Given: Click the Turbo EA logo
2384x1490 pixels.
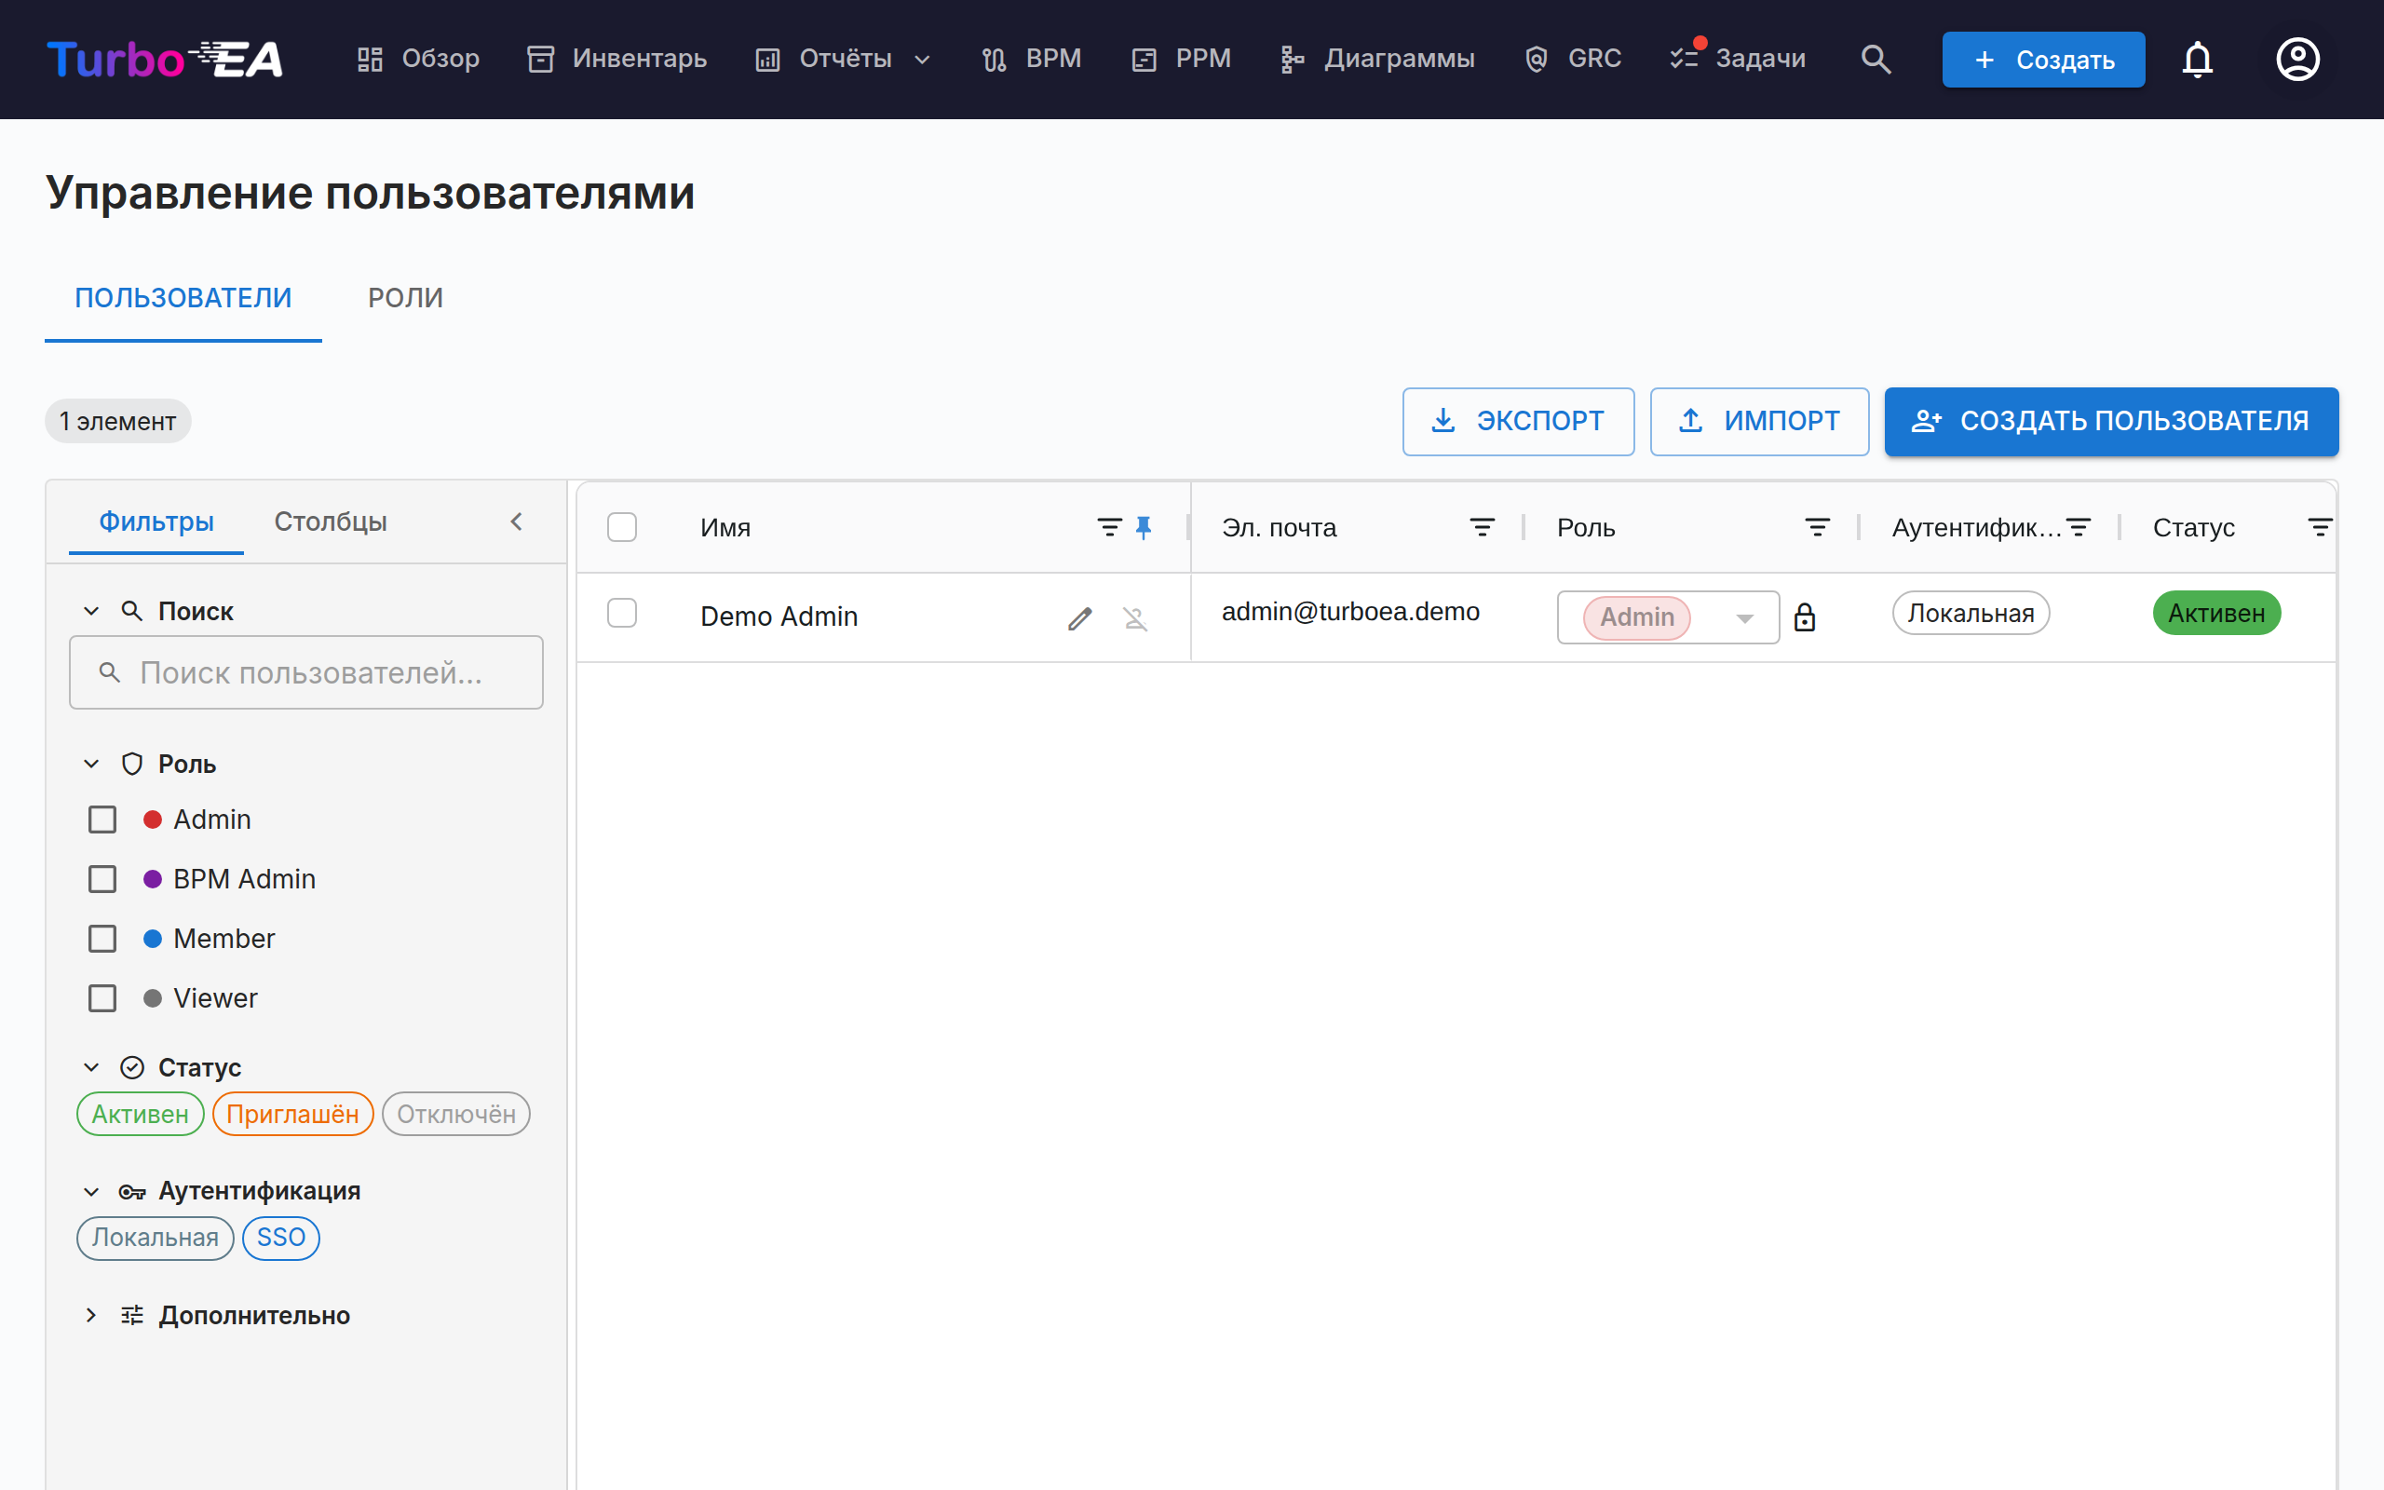Looking at the screenshot, I should click(165, 59).
